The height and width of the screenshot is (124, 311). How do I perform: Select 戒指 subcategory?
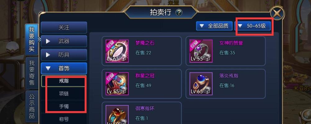[x=64, y=81]
